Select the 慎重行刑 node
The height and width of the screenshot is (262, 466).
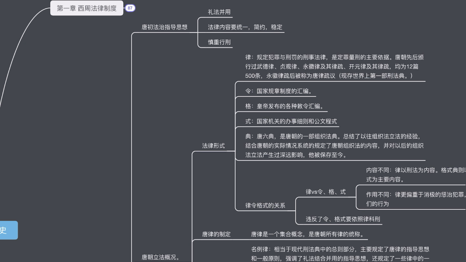[219, 42]
